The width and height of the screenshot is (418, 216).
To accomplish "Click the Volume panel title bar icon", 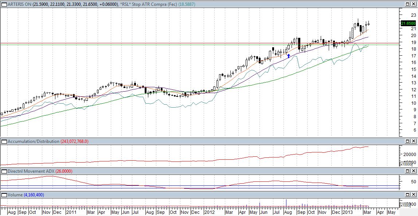I will [x=4, y=195].
